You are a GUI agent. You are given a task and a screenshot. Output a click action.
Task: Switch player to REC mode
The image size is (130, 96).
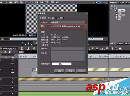click(99, 2)
